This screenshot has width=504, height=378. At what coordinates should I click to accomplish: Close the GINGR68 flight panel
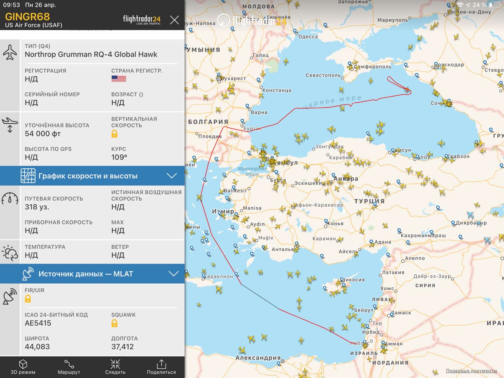click(174, 20)
